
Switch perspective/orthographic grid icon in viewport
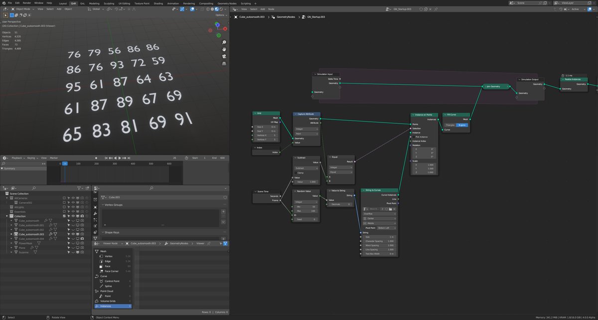point(224,63)
